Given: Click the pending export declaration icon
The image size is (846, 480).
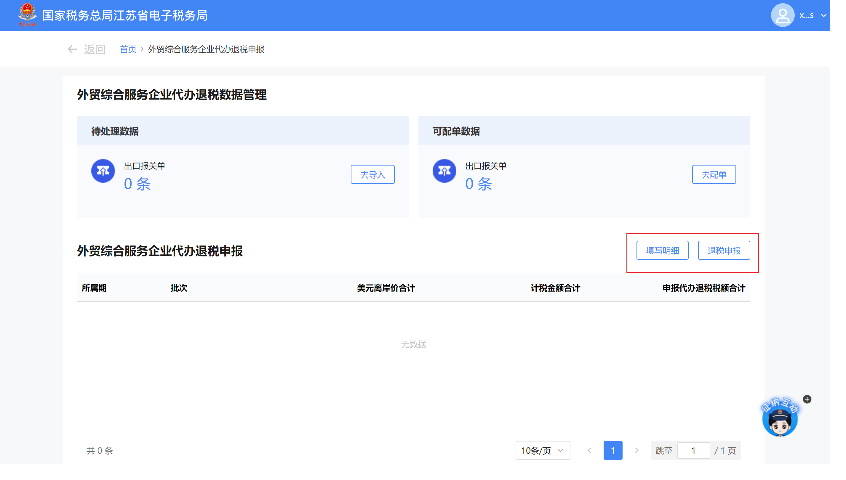Looking at the screenshot, I should [103, 171].
